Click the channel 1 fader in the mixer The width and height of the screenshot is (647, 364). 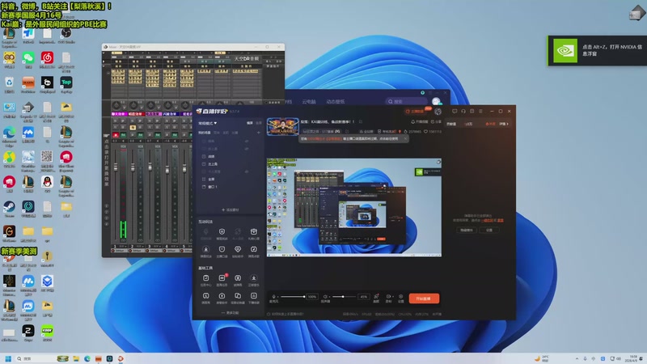pos(116,167)
